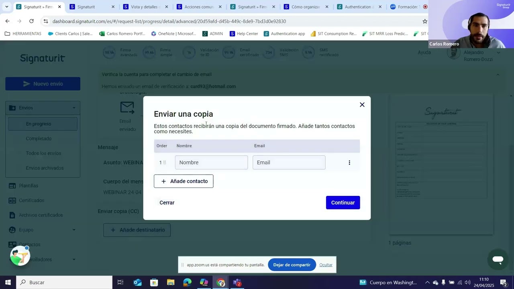Switch to Cómo organizar tab

pyautogui.click(x=306, y=7)
